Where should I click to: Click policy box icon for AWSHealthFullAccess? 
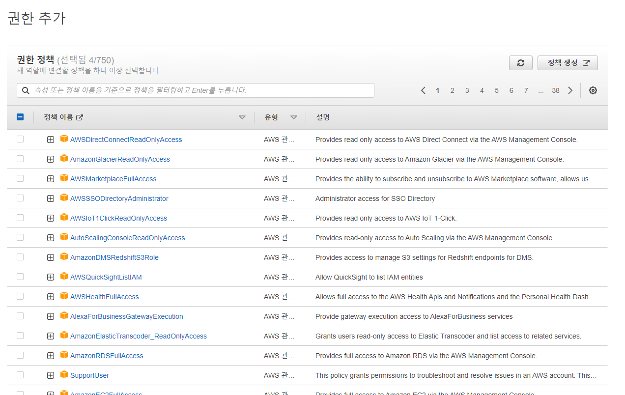point(64,296)
